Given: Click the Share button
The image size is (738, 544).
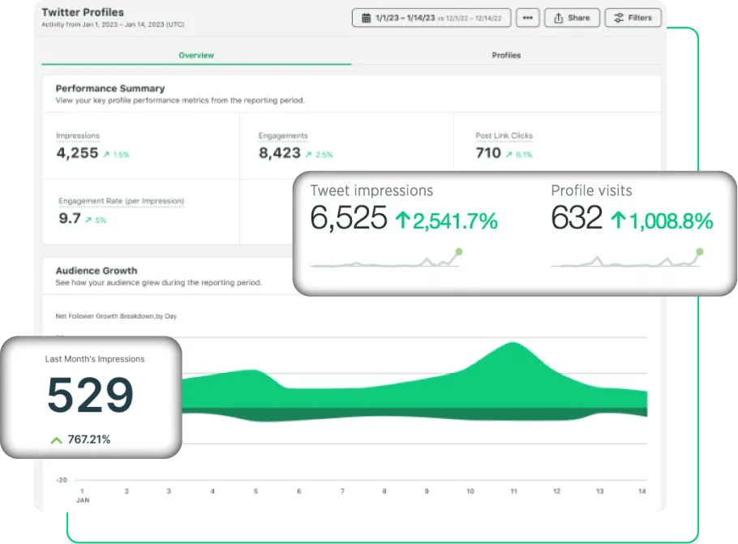Looking at the screenshot, I should pyautogui.click(x=572, y=18).
